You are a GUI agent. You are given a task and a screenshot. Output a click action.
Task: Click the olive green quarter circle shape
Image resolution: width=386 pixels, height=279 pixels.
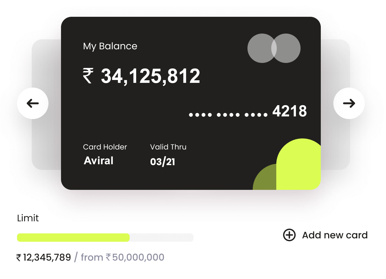click(x=264, y=177)
